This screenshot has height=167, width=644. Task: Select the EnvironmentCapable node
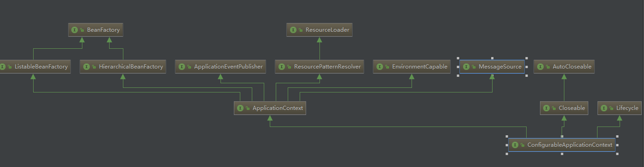[x=412, y=67]
